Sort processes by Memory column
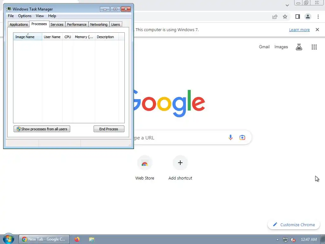This screenshot has height=244, width=325. point(84,37)
